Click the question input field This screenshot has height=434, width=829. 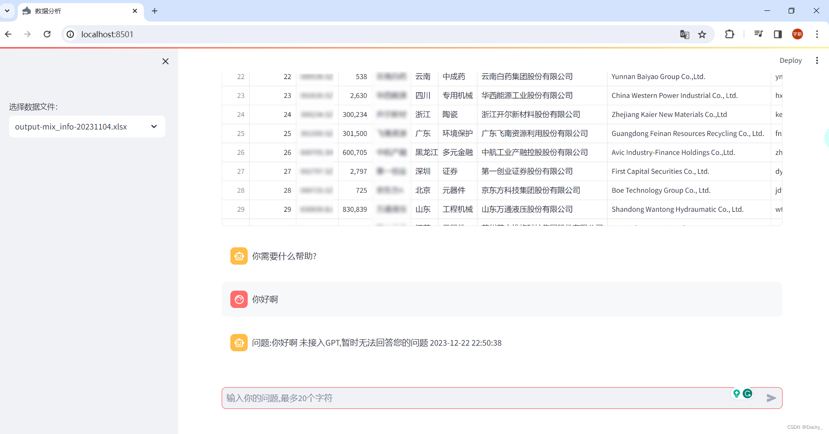[x=434, y=398]
